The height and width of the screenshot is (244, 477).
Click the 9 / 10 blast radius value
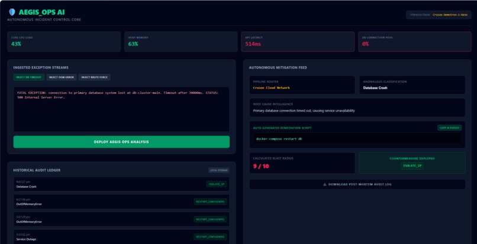coord(261,167)
